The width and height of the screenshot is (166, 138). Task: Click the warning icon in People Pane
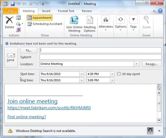pyautogui.click(x=10, y=131)
